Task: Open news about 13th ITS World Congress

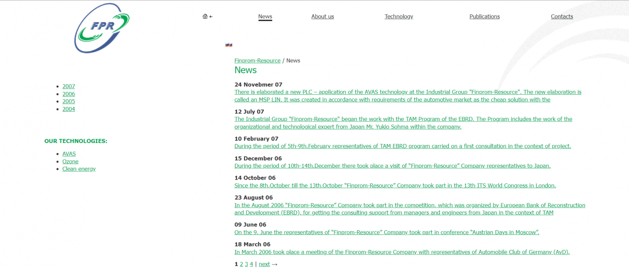Action: pyautogui.click(x=395, y=186)
